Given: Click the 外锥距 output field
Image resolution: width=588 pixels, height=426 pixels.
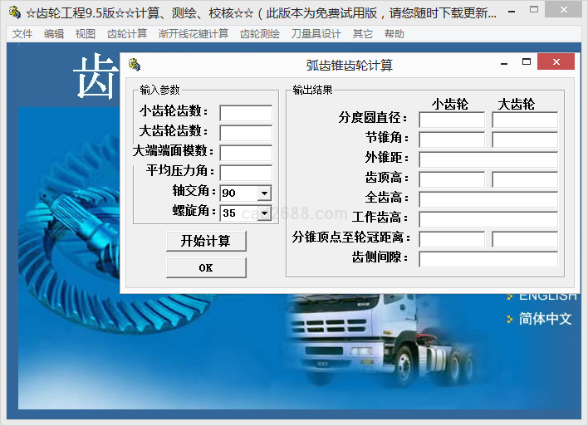Looking at the screenshot, I should pos(488,159).
